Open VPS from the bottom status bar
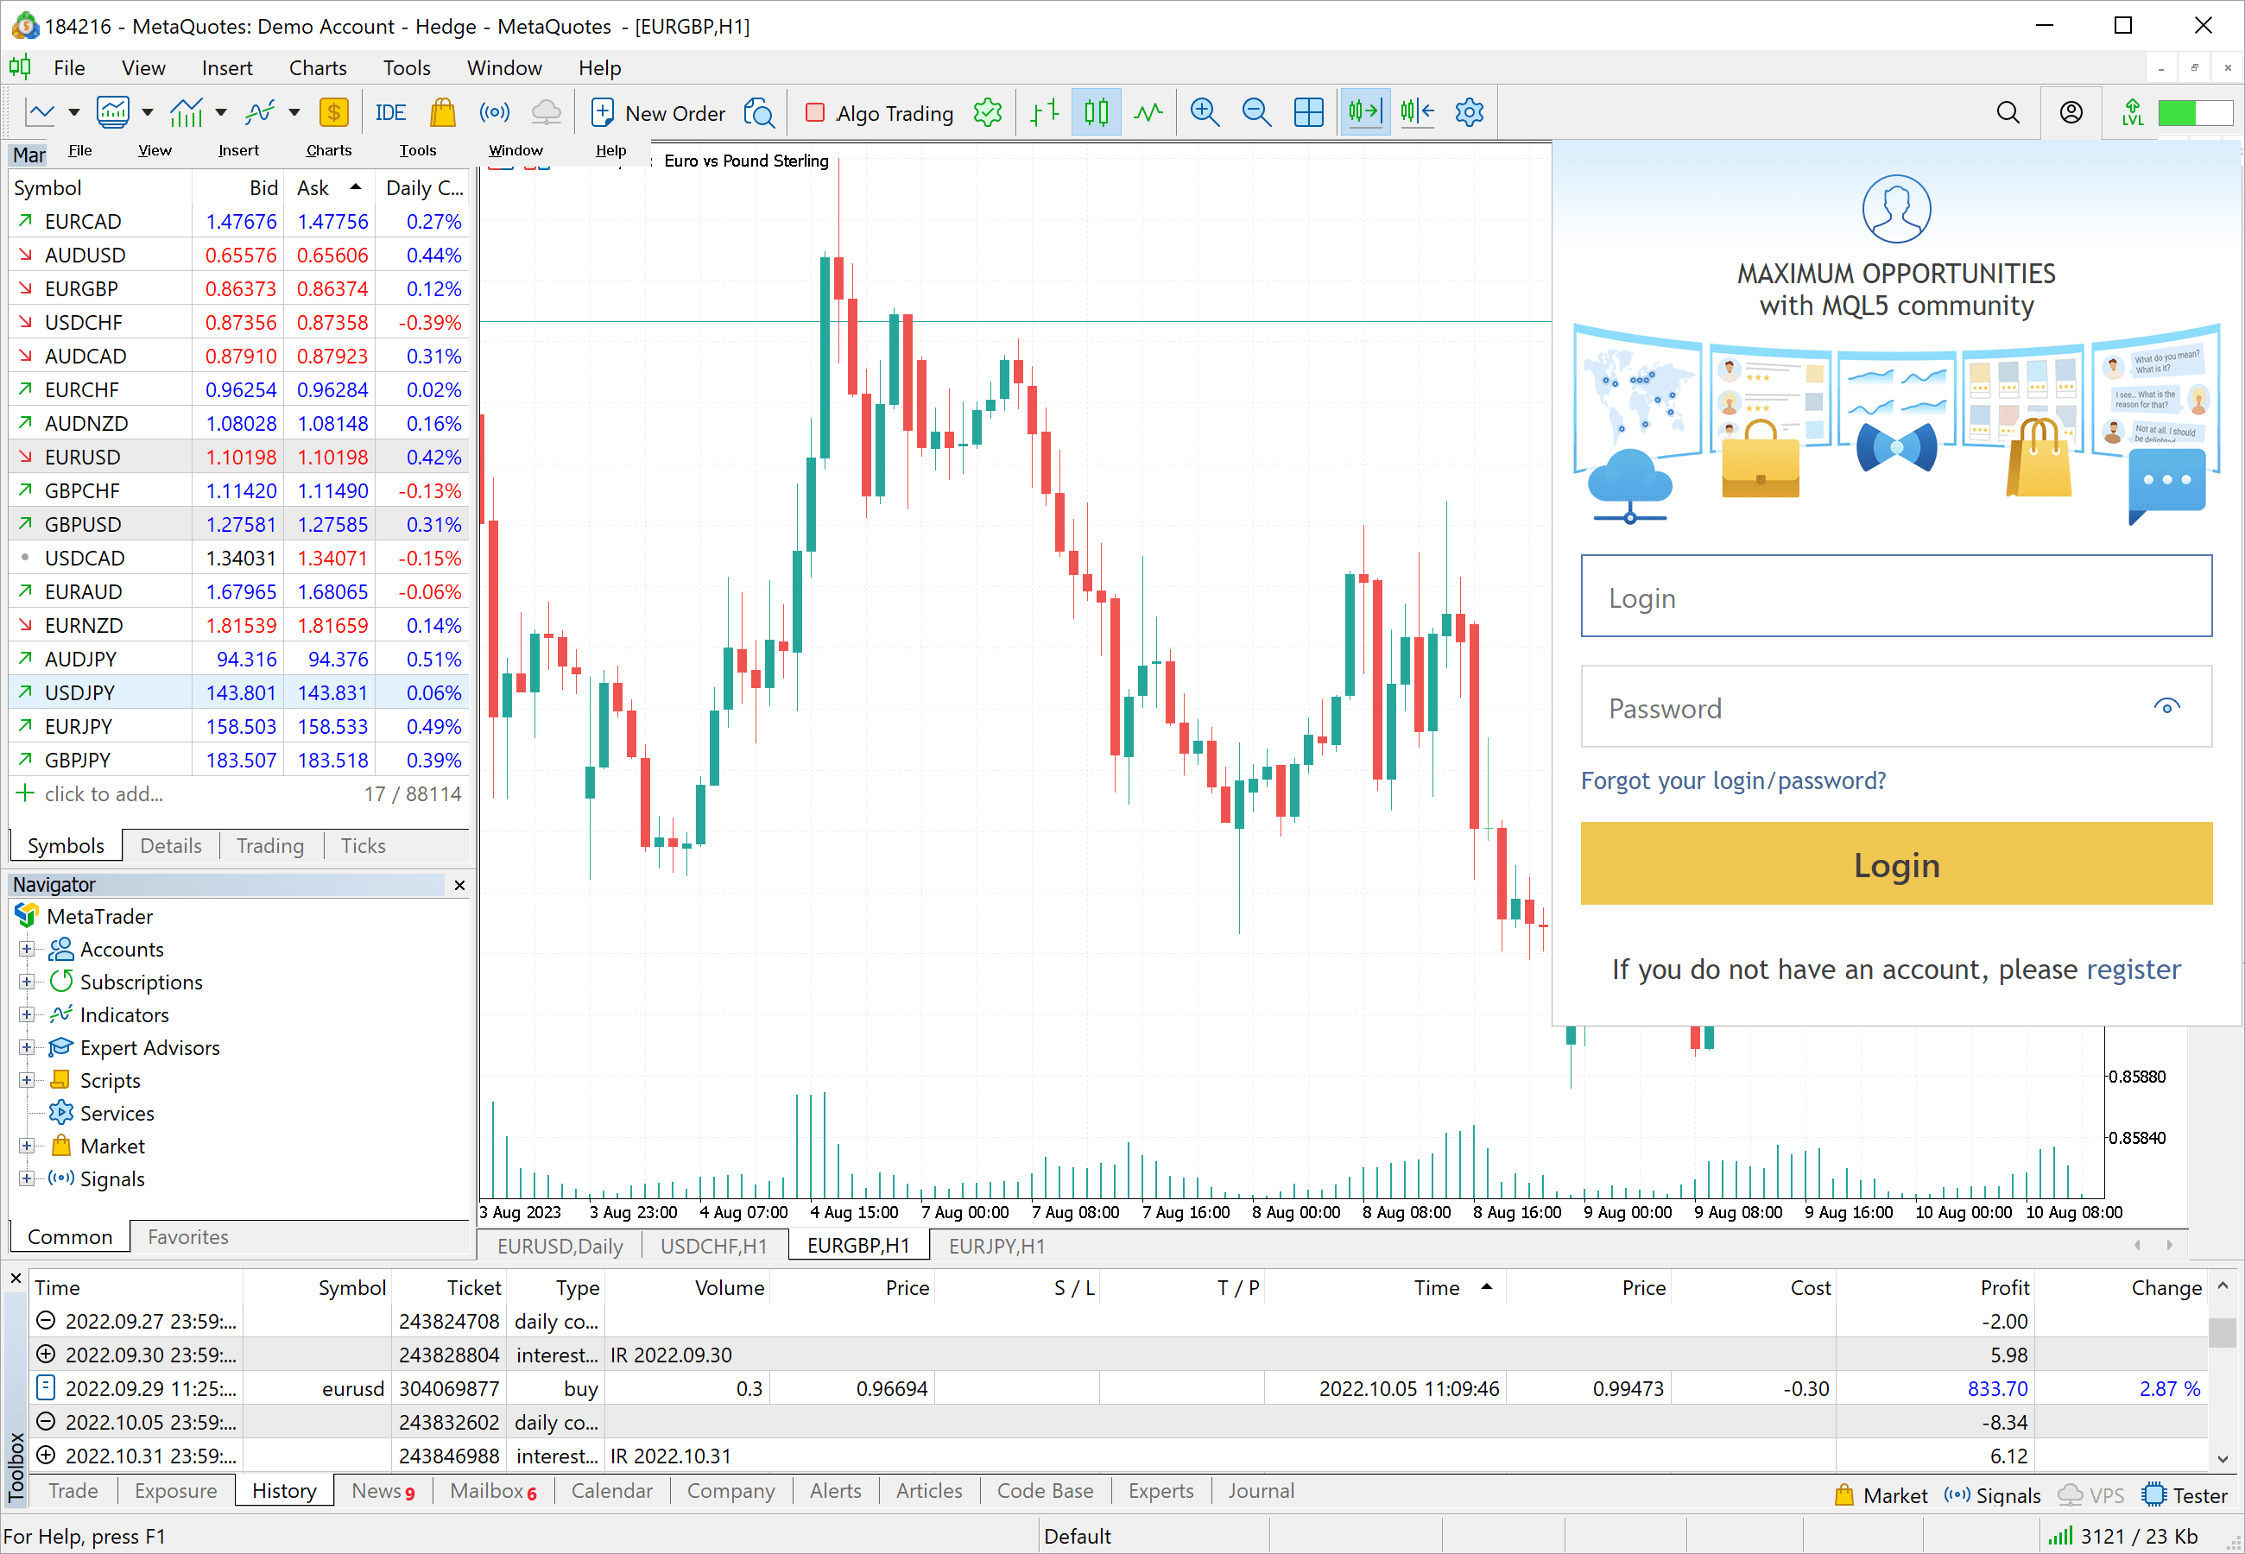Screen dimensions: 2245x1554 (x=2090, y=1495)
